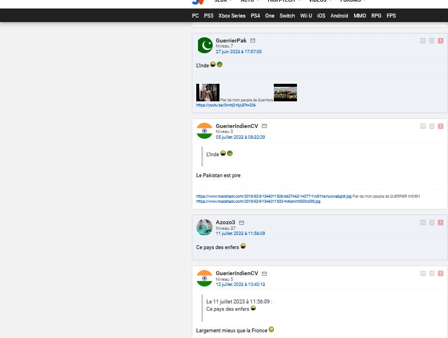Open the Switch platform section
Image resolution: width=448 pixels, height=338 pixels.
[287, 16]
